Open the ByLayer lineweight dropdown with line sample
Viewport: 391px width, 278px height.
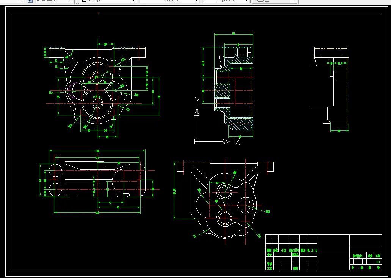click(225, 1)
